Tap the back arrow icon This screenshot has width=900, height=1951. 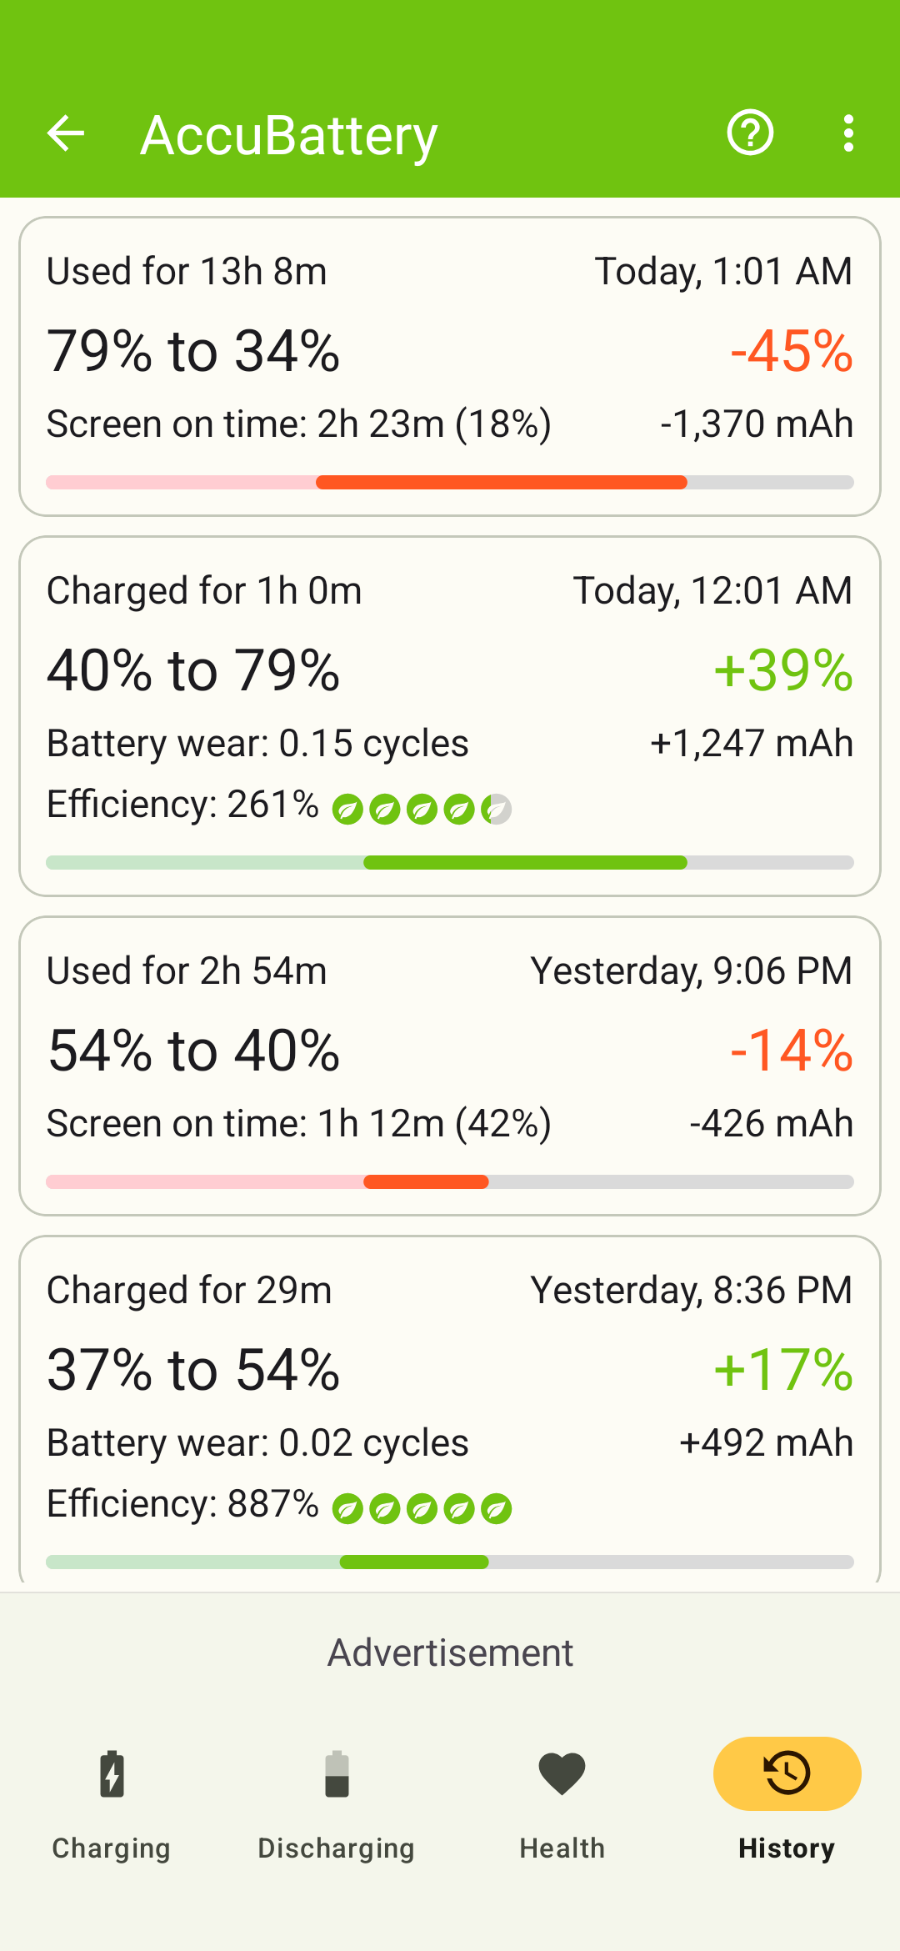(66, 133)
